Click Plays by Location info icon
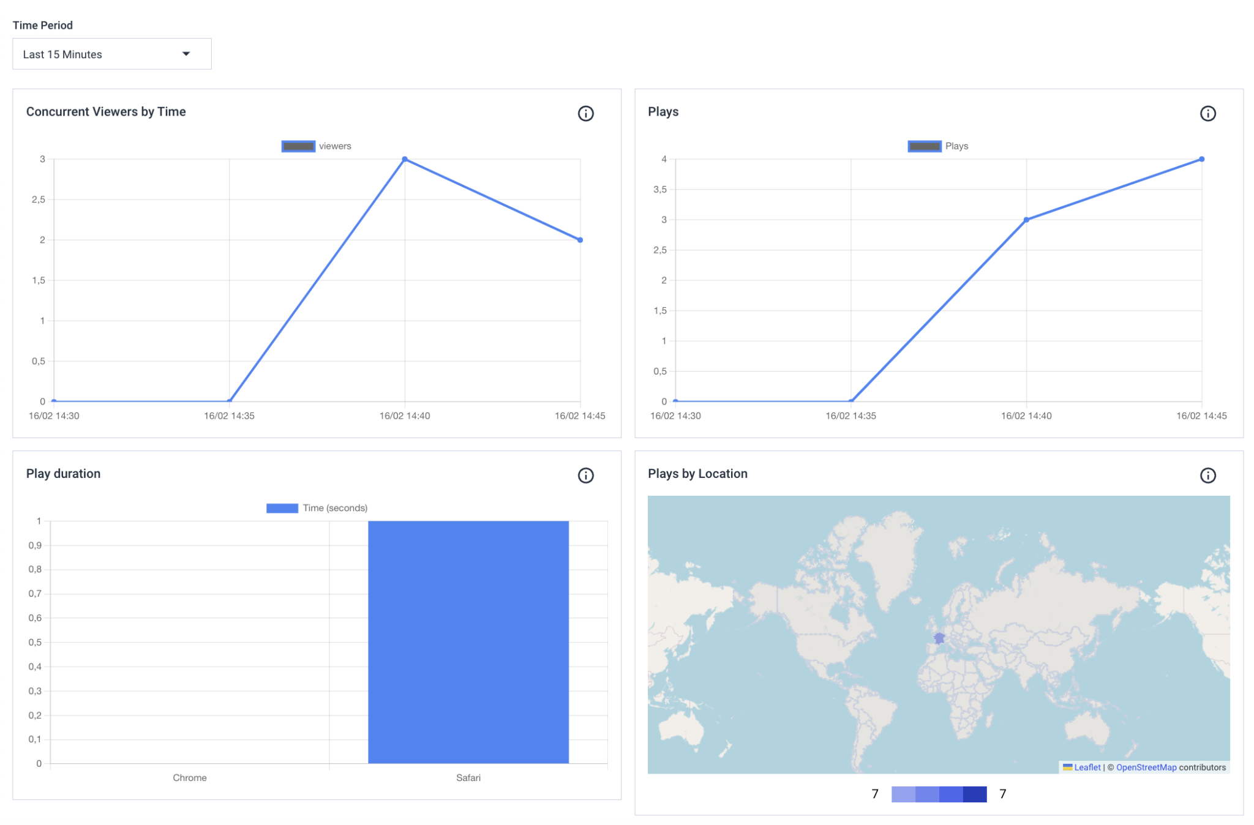Screen dimensions: 1254x825 pos(1207,476)
